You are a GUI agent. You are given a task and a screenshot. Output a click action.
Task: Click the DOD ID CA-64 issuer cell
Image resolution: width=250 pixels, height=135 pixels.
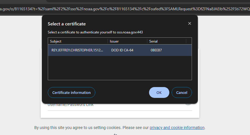coord(122,50)
